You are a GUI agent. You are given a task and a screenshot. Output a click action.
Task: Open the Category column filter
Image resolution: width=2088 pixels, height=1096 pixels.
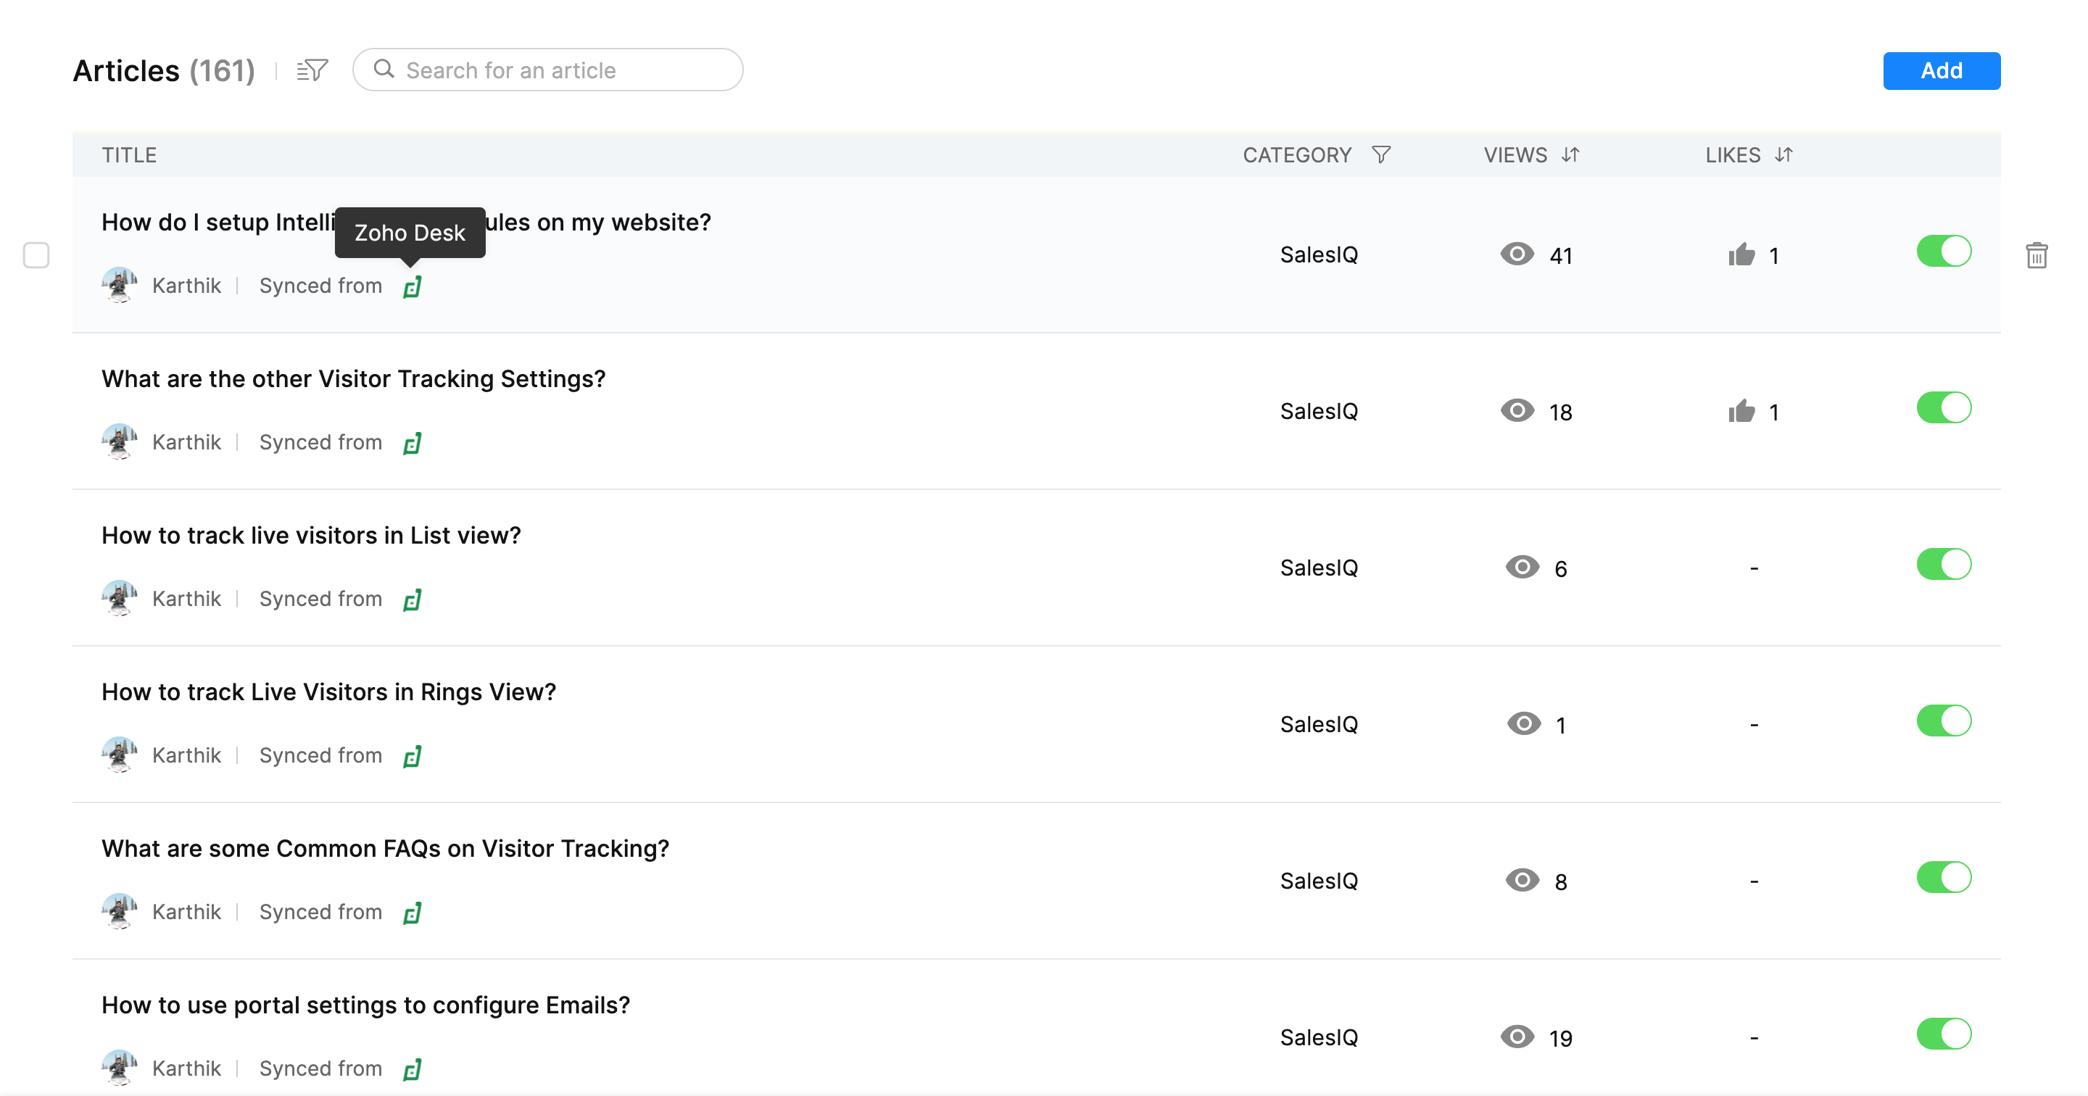click(1381, 154)
